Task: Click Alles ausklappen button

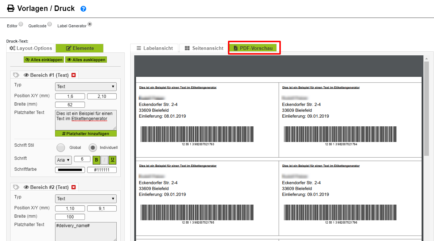Action: click(86, 60)
